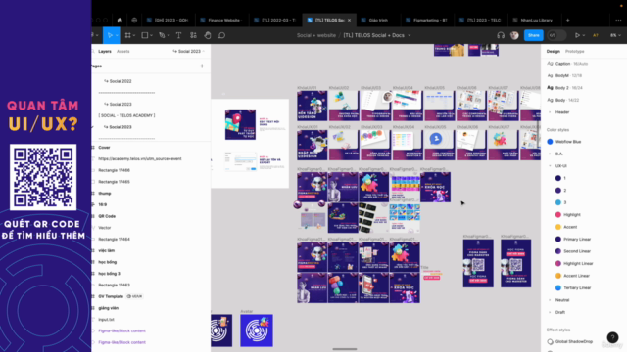Open the Social 2023 page selector dropdown
The image size is (627, 352).
(x=188, y=51)
